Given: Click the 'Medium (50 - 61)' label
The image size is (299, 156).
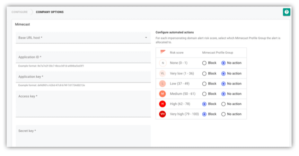Looking at the screenshot, I should tap(182, 94).
